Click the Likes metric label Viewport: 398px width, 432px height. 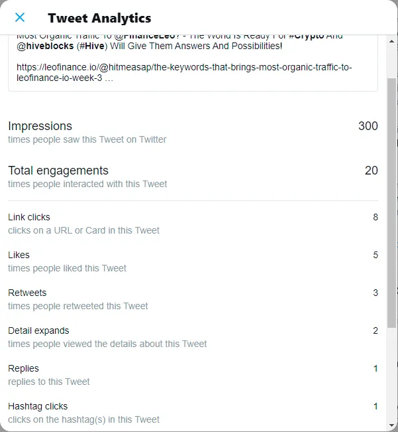[19, 255]
